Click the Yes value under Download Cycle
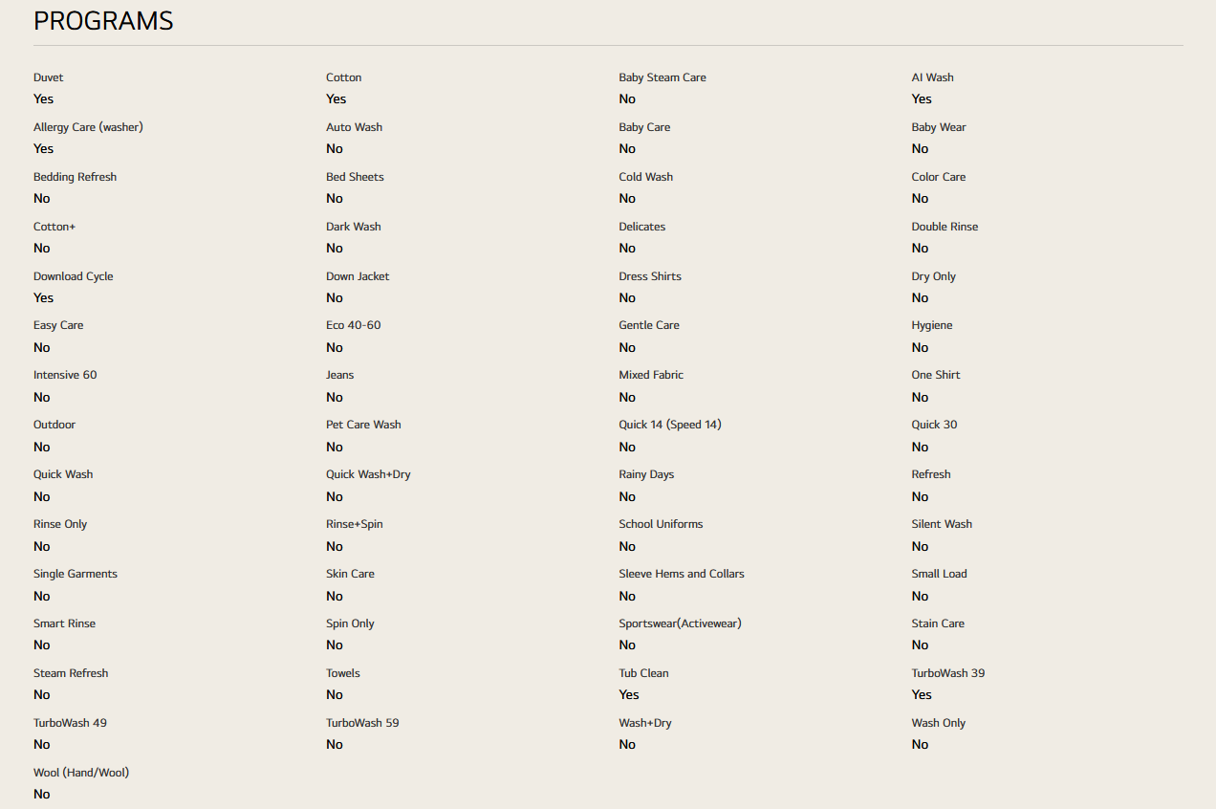The width and height of the screenshot is (1216, 809). tap(43, 297)
